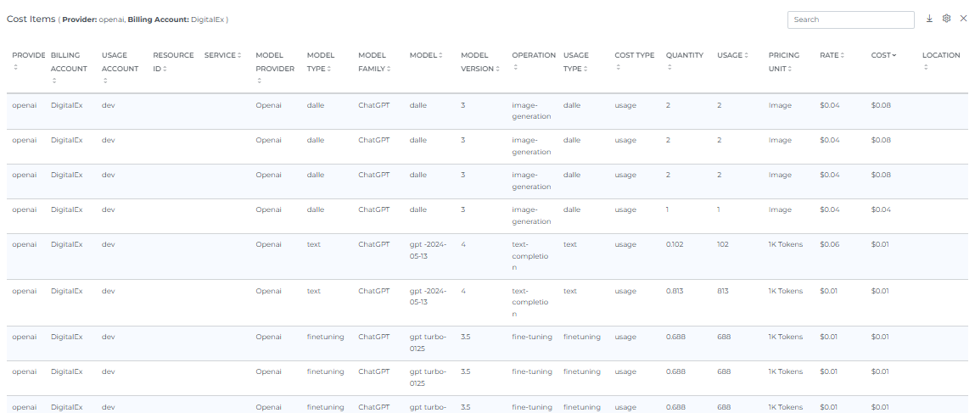Open table settings via the gear icon
Image resolution: width=975 pixels, height=413 pixels.
946,19
